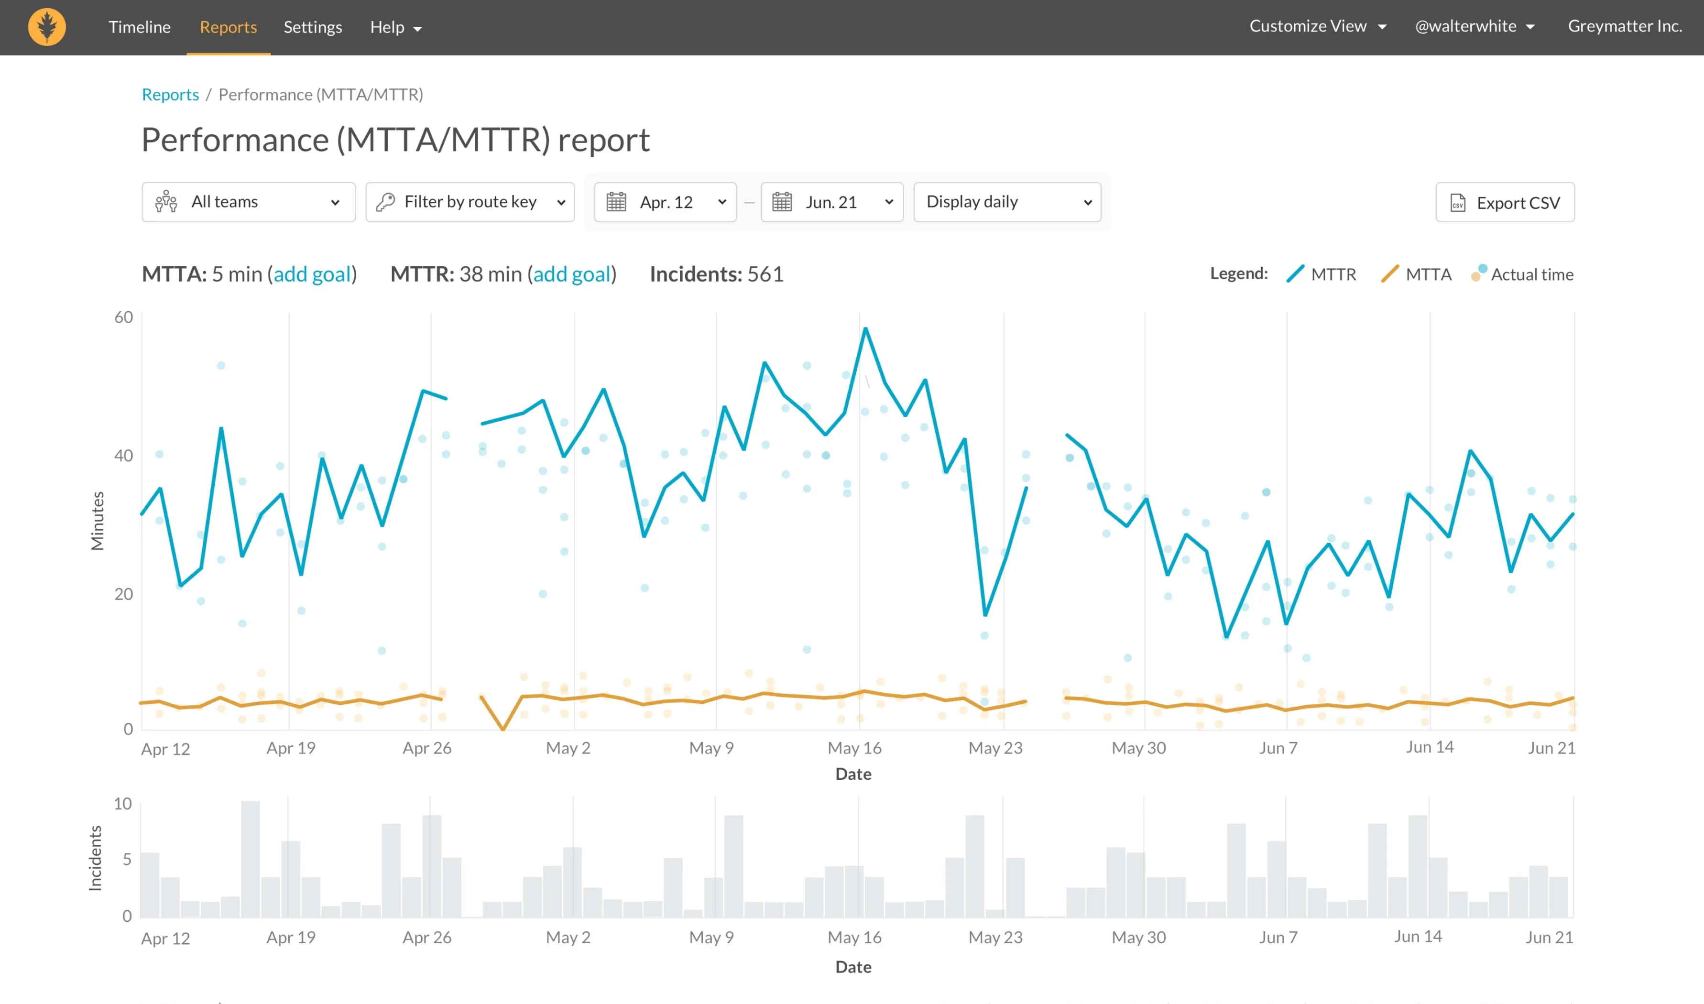Open the All teams dropdown
Viewport: 1704px width, 1004px height.
[248, 202]
